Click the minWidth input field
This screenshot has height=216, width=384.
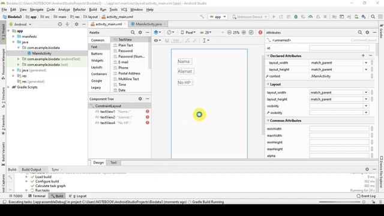(x=339, y=128)
